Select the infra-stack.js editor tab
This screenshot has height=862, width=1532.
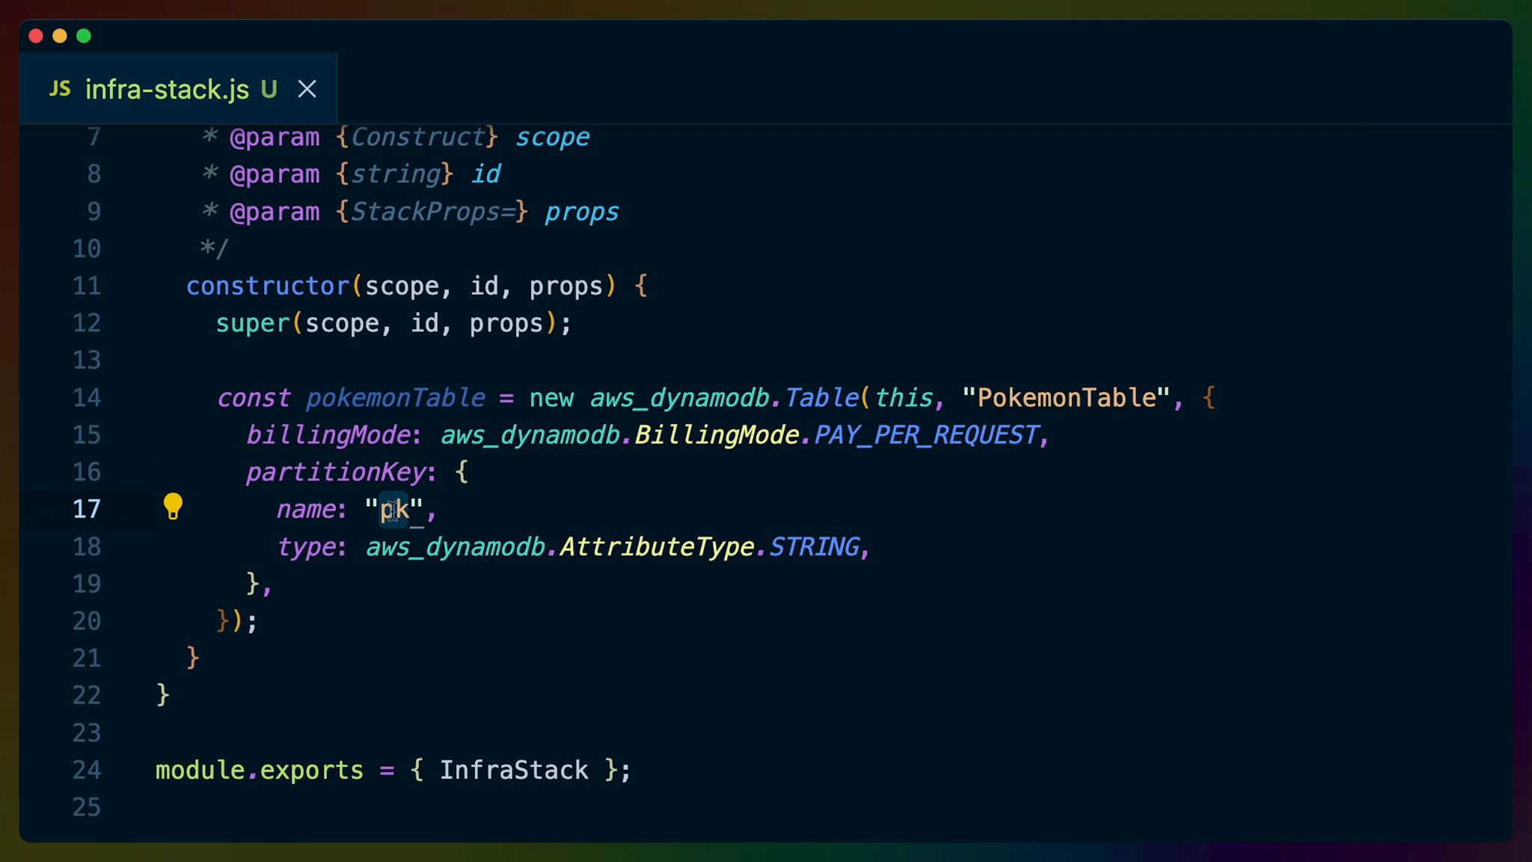[178, 89]
